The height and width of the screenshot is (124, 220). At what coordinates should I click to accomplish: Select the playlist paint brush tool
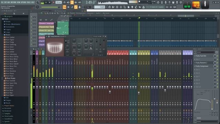click(47, 13)
